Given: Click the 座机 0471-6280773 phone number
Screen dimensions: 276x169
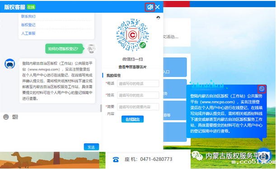Looking at the screenshot, I should click(x=148, y=159).
